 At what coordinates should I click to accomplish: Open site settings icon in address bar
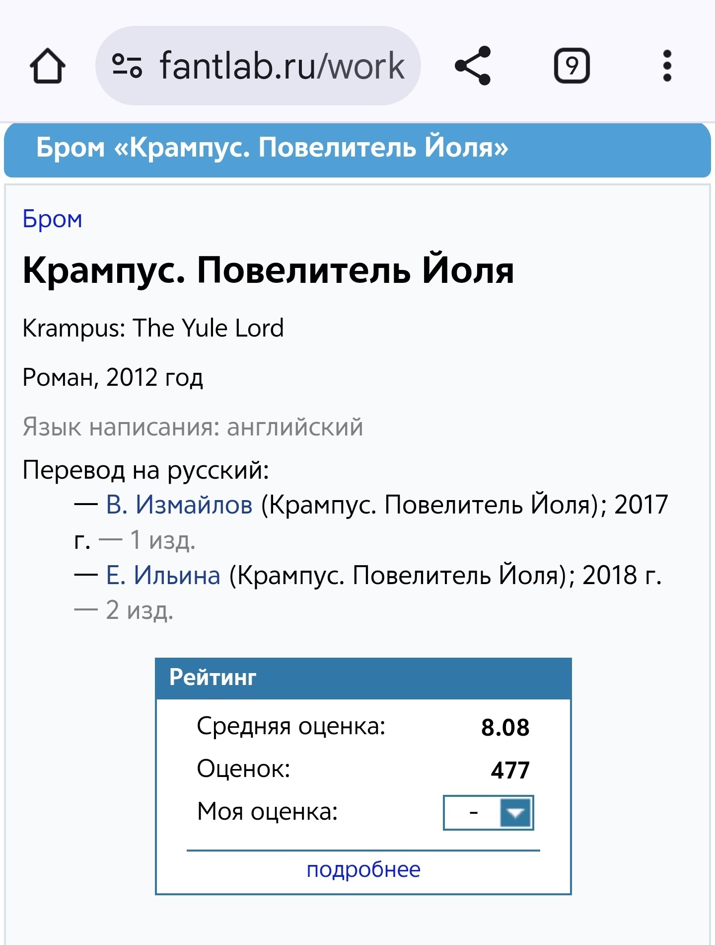[x=127, y=66]
